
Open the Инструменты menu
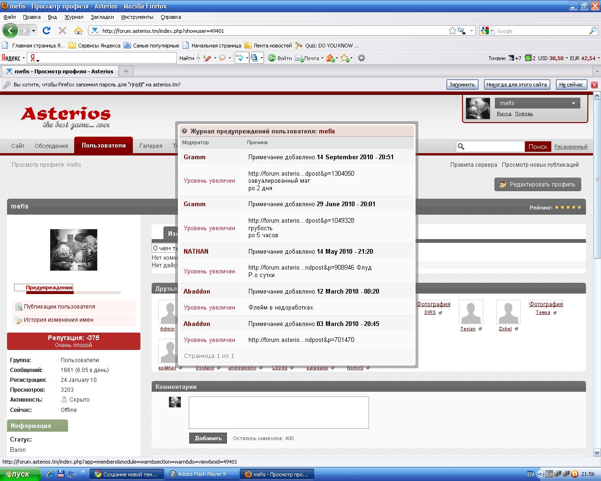[x=137, y=17]
